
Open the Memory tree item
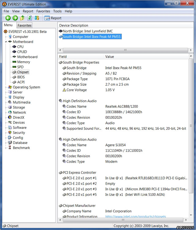(x=24, y=62)
